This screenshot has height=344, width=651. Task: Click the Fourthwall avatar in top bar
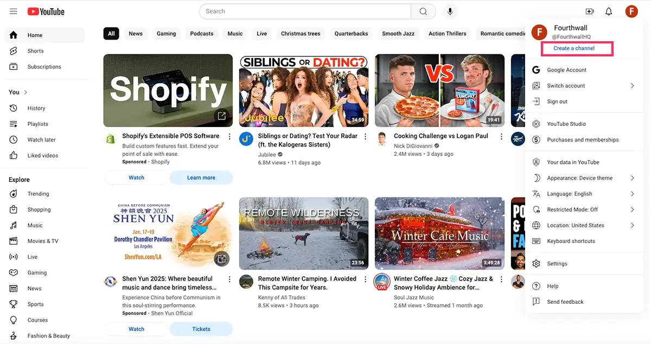[631, 11]
